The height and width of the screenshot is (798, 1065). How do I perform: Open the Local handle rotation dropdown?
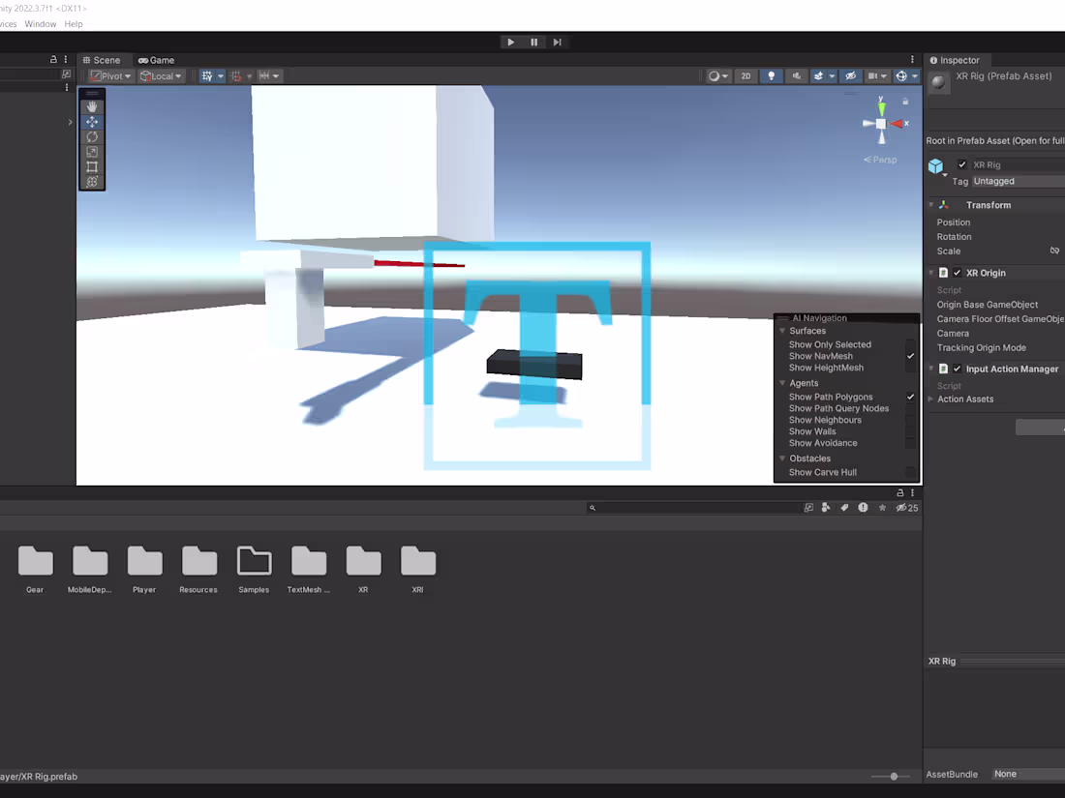(161, 76)
